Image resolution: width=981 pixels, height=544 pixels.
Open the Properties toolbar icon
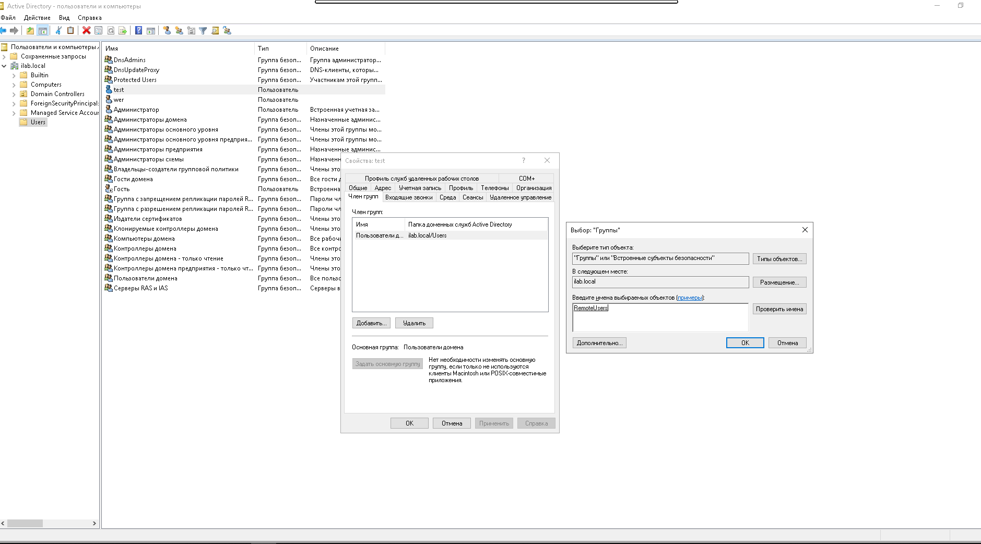[98, 31]
